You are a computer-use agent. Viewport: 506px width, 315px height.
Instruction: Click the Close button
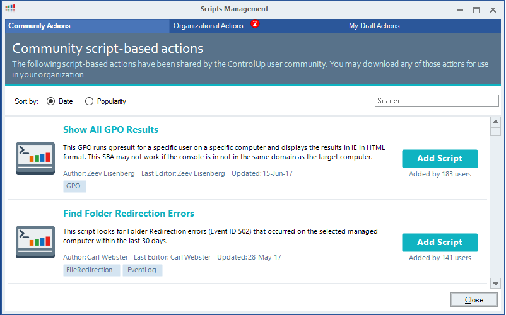tap(474, 300)
